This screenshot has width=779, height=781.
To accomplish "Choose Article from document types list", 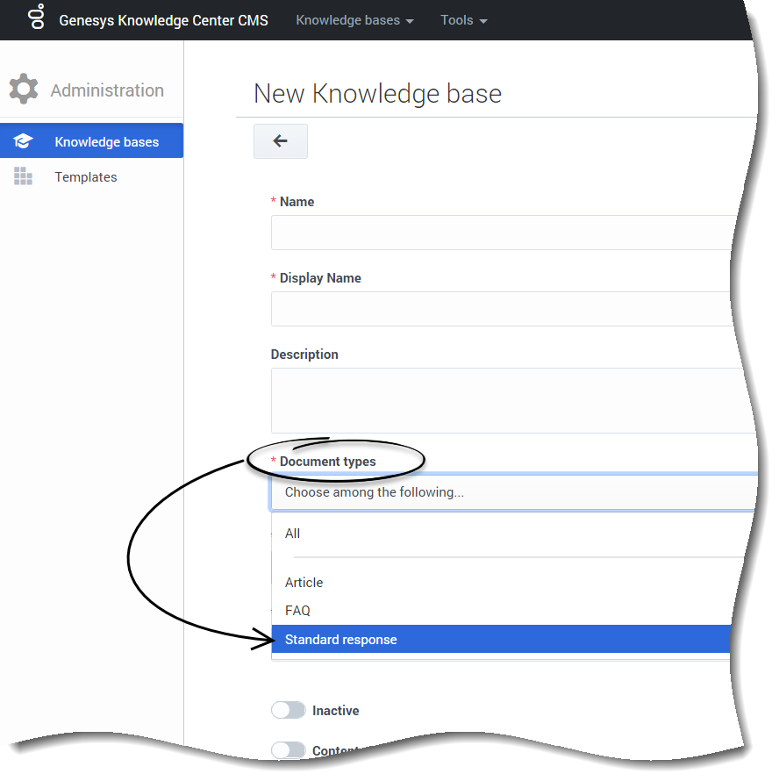I will [x=304, y=583].
